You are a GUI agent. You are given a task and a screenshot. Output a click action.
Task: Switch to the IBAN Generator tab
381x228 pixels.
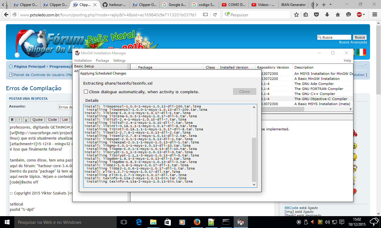pos(293,5)
